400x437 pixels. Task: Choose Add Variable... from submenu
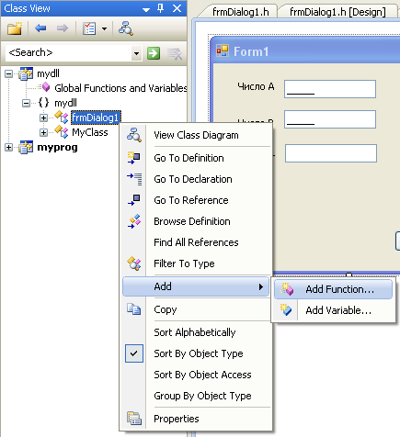pyautogui.click(x=333, y=310)
